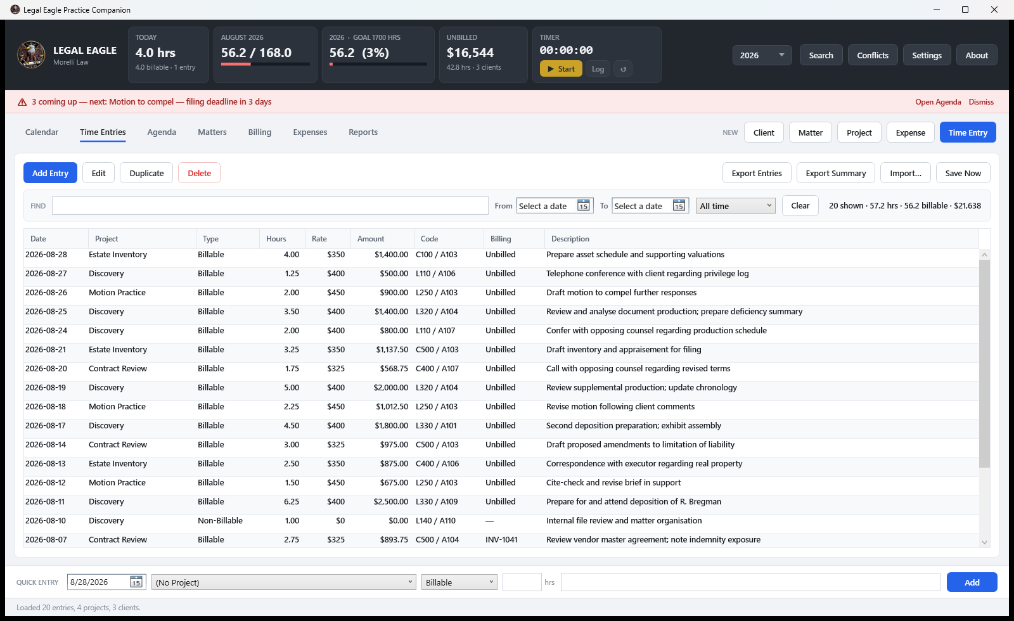Log the timer entry

click(598, 69)
